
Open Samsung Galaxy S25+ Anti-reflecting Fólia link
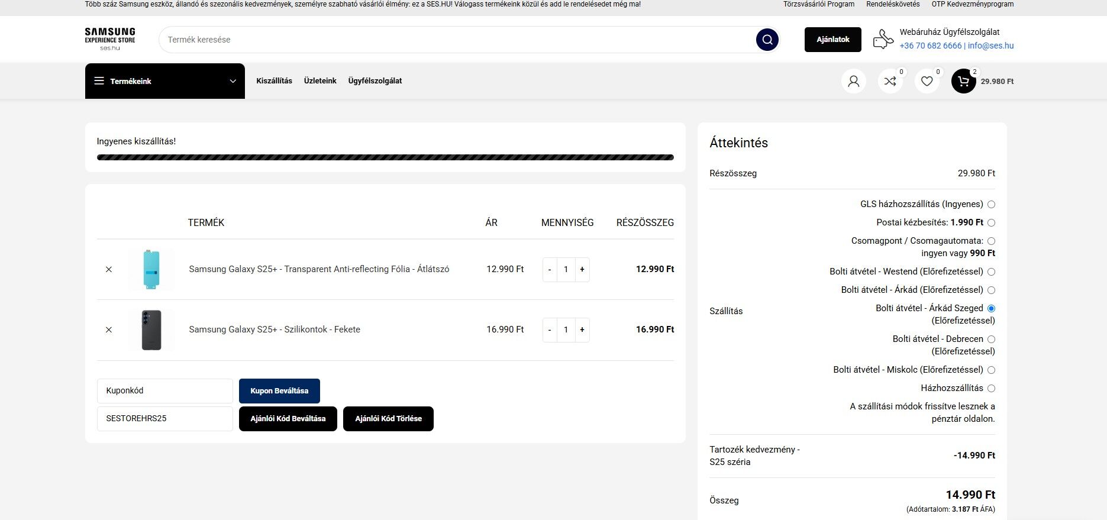[319, 269]
